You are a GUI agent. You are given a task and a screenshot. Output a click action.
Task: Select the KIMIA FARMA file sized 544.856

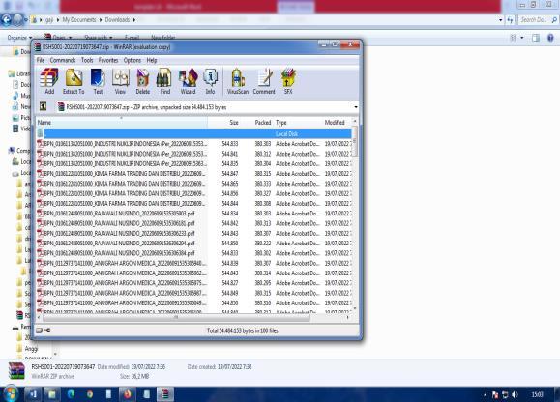coord(194,193)
